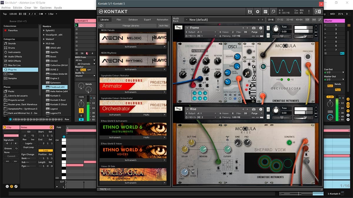The width and height of the screenshot is (353, 198).
Task: Switch to the Database tab in Kontakt
Action: [133, 20]
